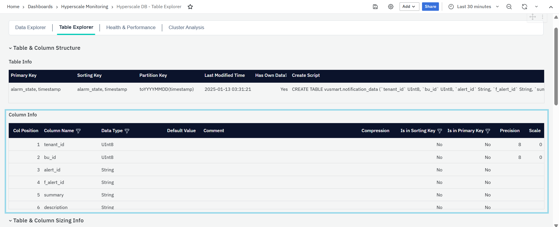
Task: Star the dashboard as favorite
Action: point(190,7)
